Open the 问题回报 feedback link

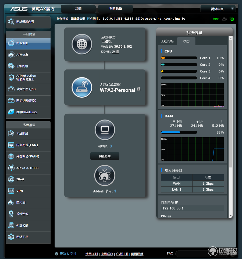coord(137,254)
